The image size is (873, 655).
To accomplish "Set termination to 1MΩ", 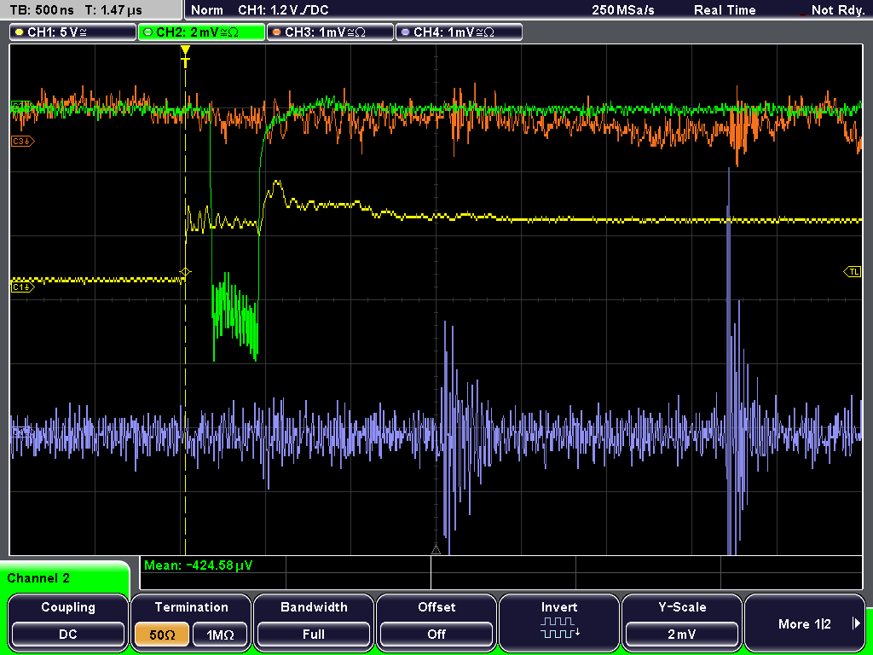I will pyautogui.click(x=220, y=635).
